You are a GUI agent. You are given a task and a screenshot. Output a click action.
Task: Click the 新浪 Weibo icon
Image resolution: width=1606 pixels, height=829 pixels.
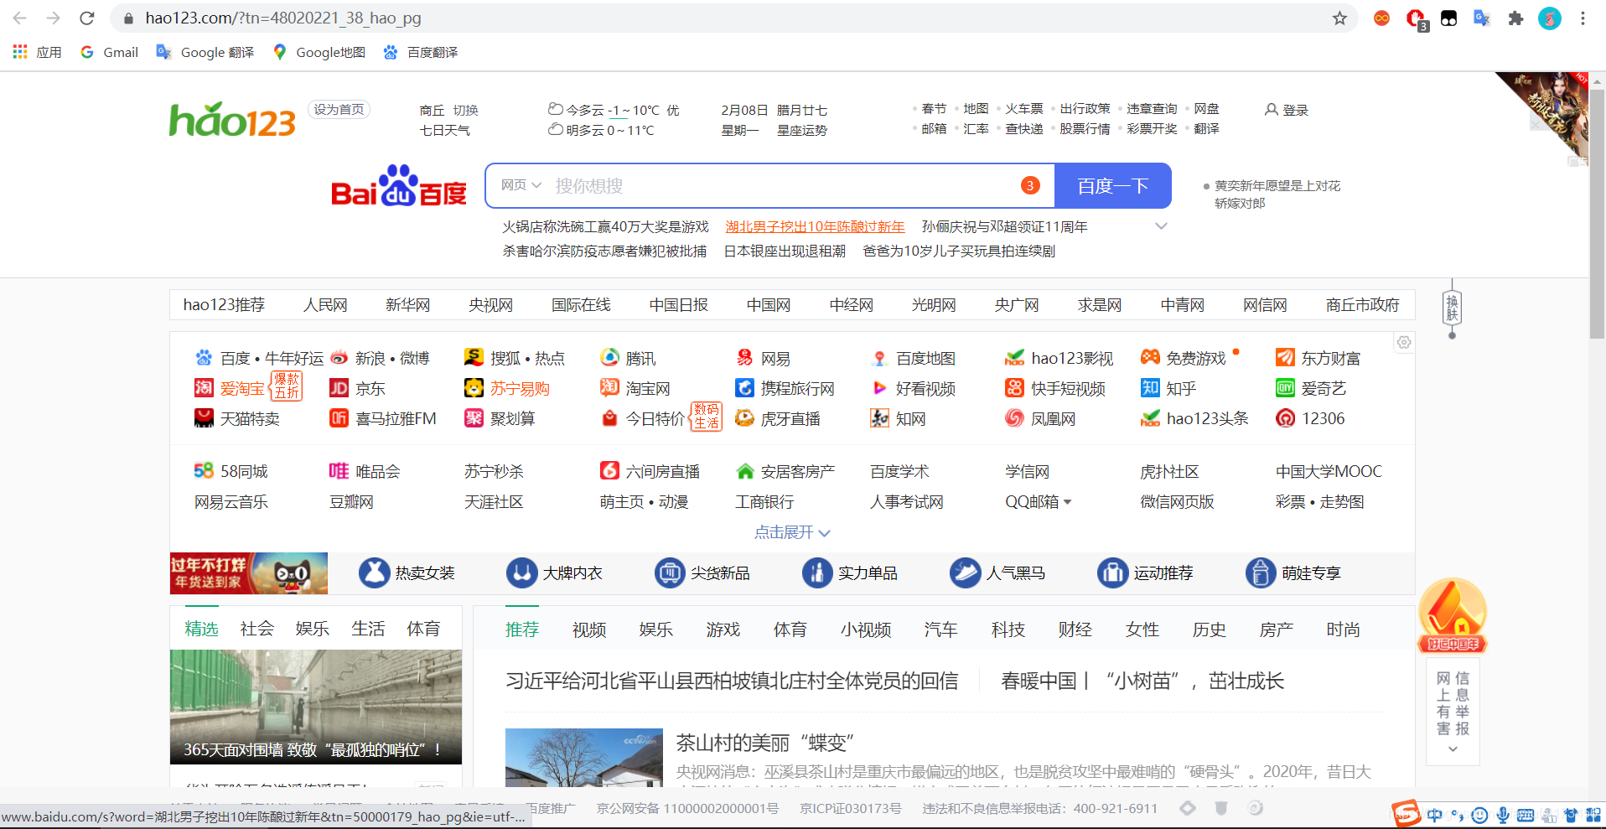[339, 358]
